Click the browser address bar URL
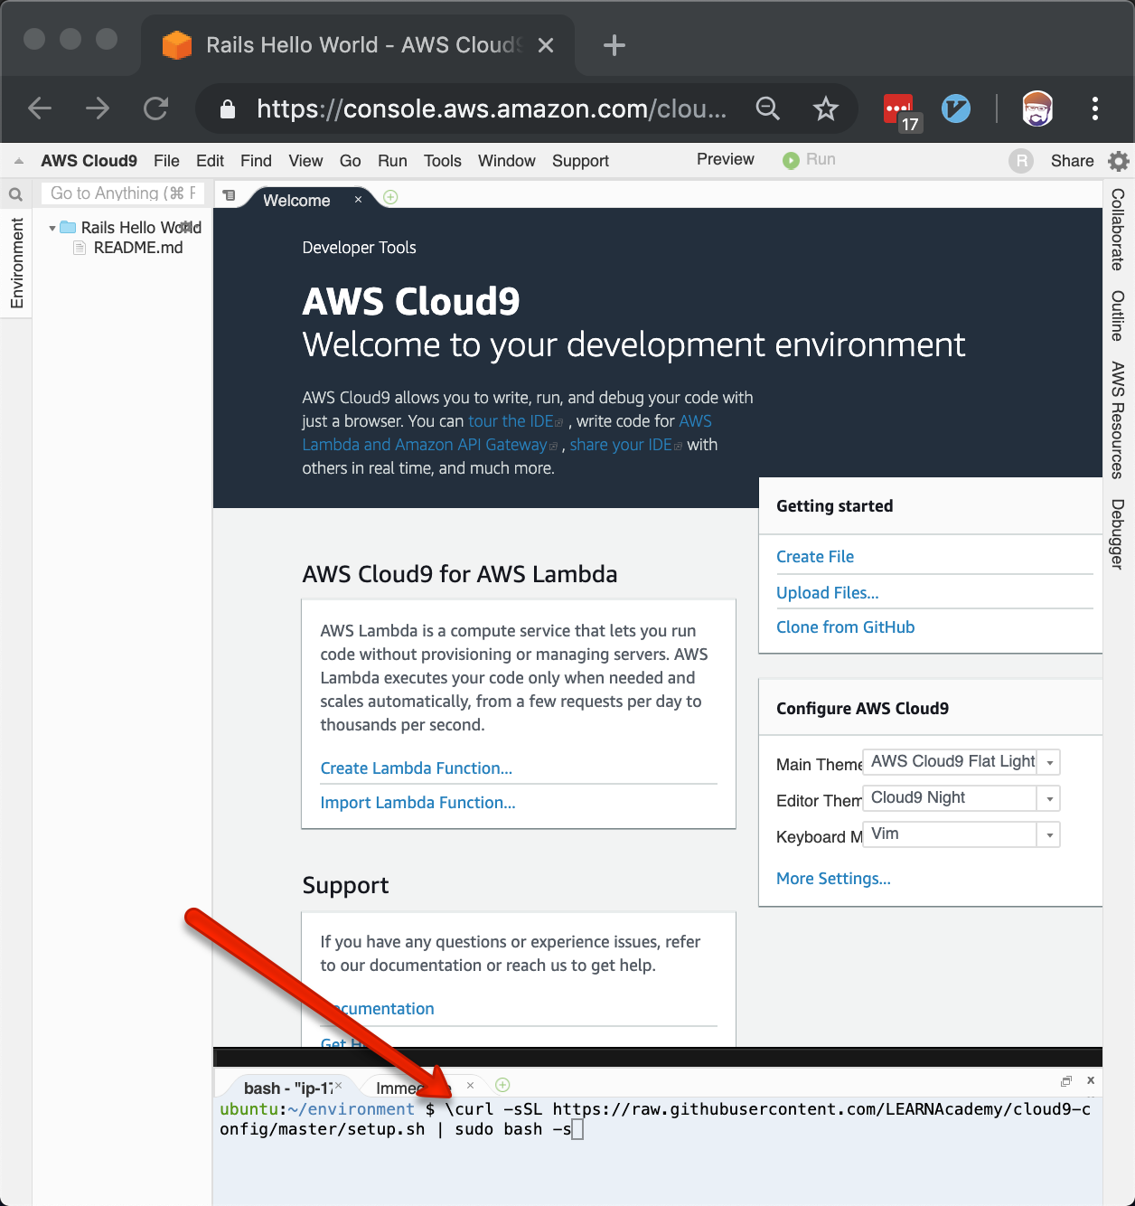This screenshot has width=1135, height=1206. (492, 108)
